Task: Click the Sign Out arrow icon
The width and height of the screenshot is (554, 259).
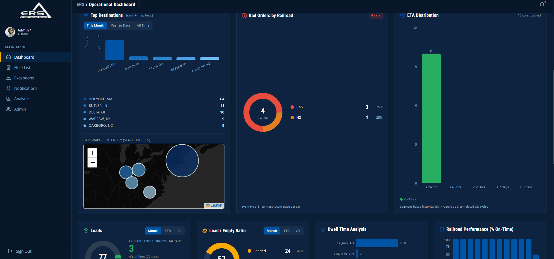Action: tap(10, 251)
